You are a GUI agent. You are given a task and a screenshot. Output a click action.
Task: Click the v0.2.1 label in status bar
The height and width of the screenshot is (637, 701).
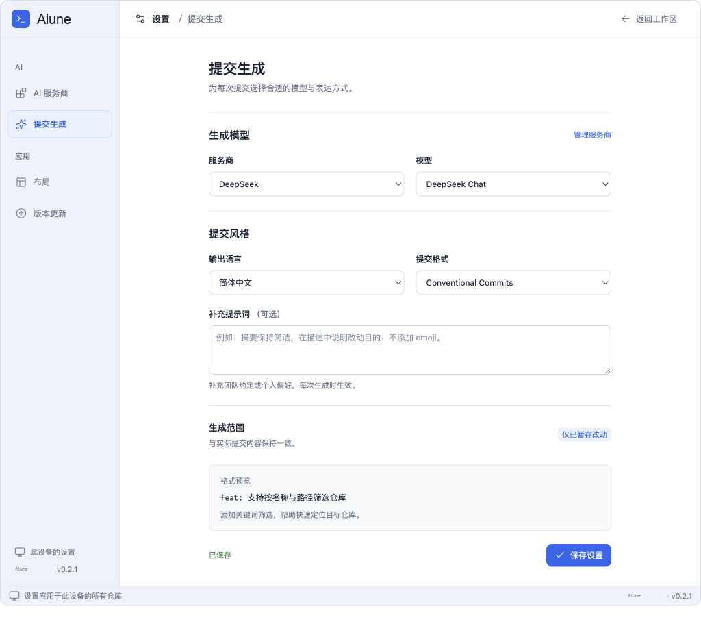click(681, 596)
